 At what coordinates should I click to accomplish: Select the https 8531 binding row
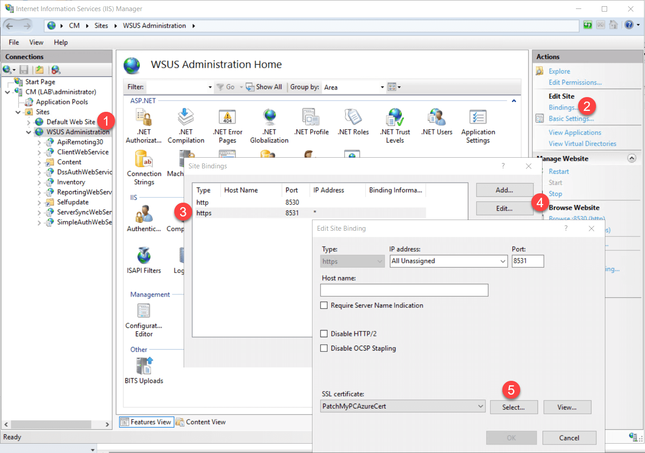(x=310, y=213)
